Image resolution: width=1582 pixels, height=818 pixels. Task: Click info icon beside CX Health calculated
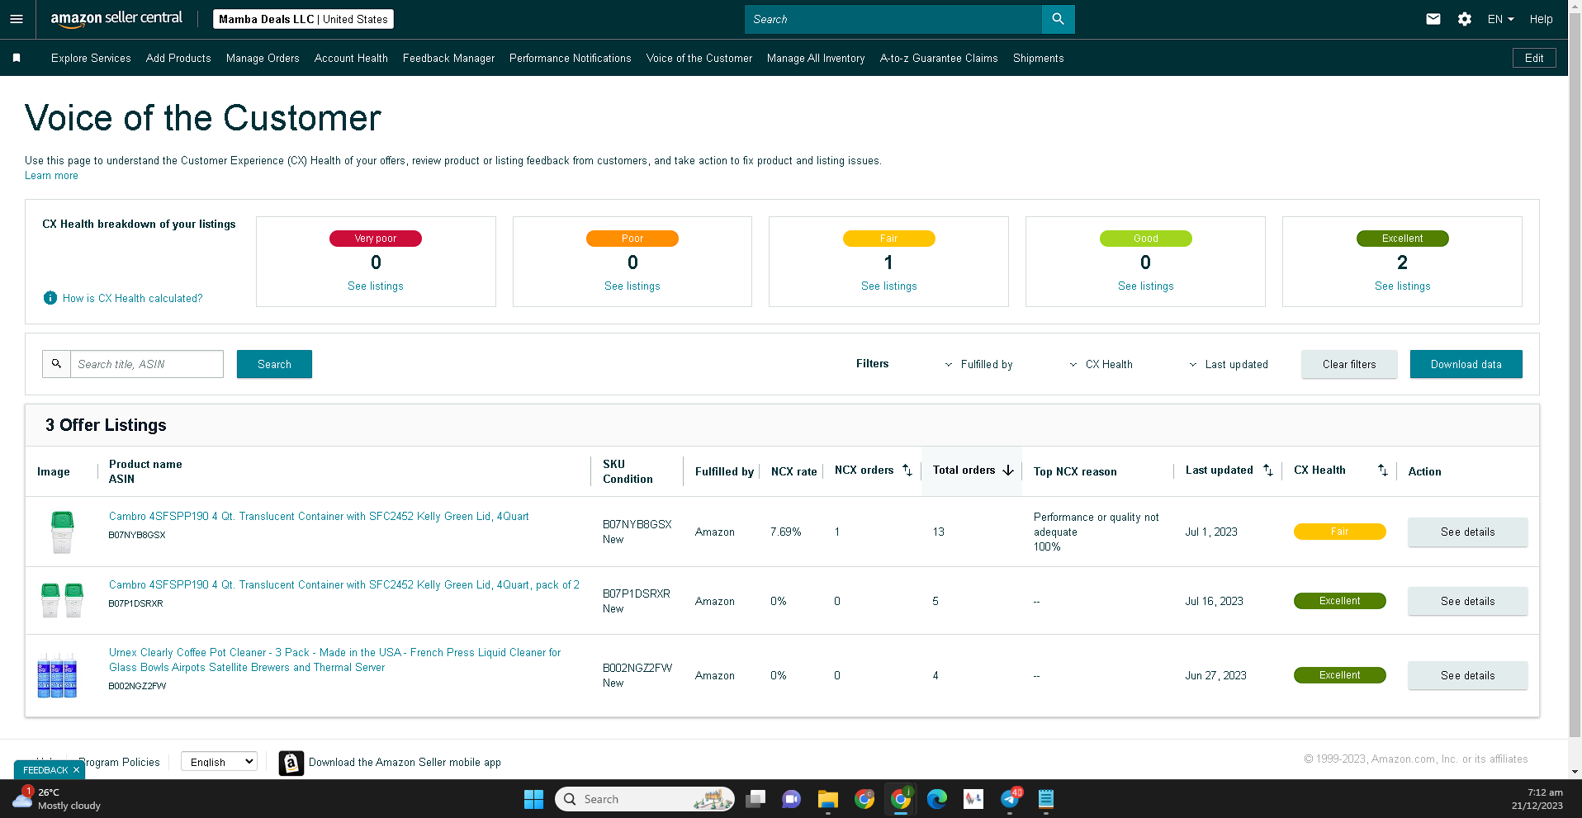[x=50, y=298]
